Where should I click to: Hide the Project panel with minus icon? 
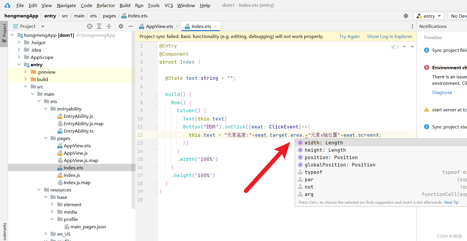[131, 26]
